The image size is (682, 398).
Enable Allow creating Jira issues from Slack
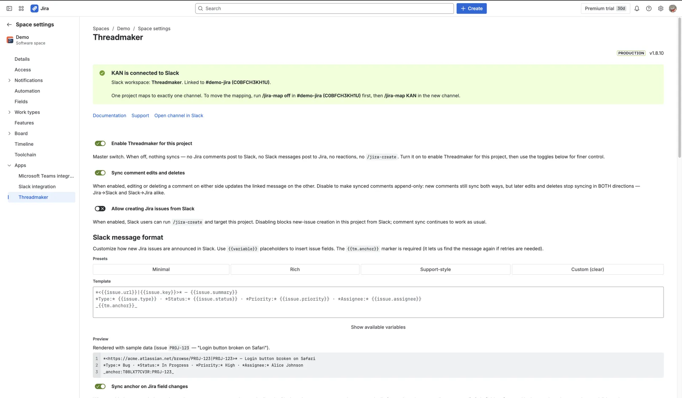click(100, 209)
